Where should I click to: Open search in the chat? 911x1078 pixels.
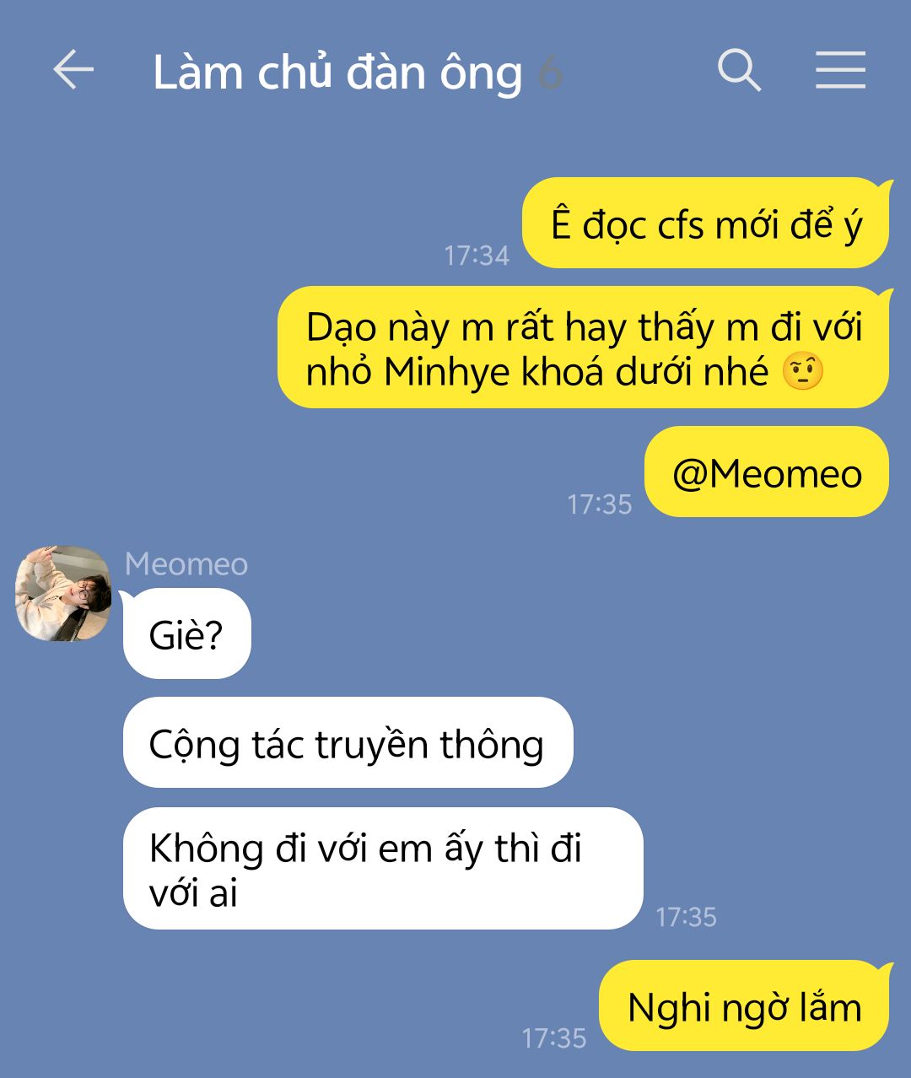[740, 69]
